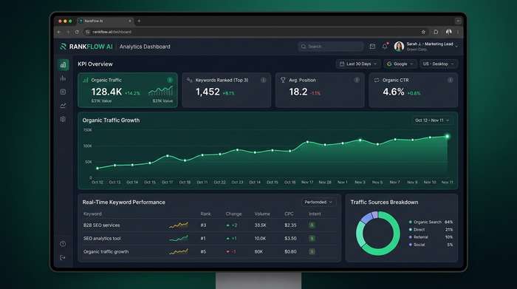This screenshot has height=289, width=517.
Task: Click the Analytics Dashboard title
Action: (145, 47)
